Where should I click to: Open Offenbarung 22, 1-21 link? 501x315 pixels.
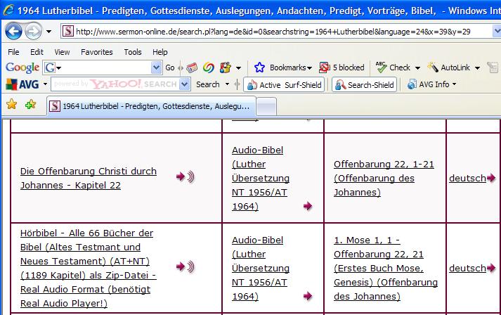pyautogui.click(x=384, y=178)
